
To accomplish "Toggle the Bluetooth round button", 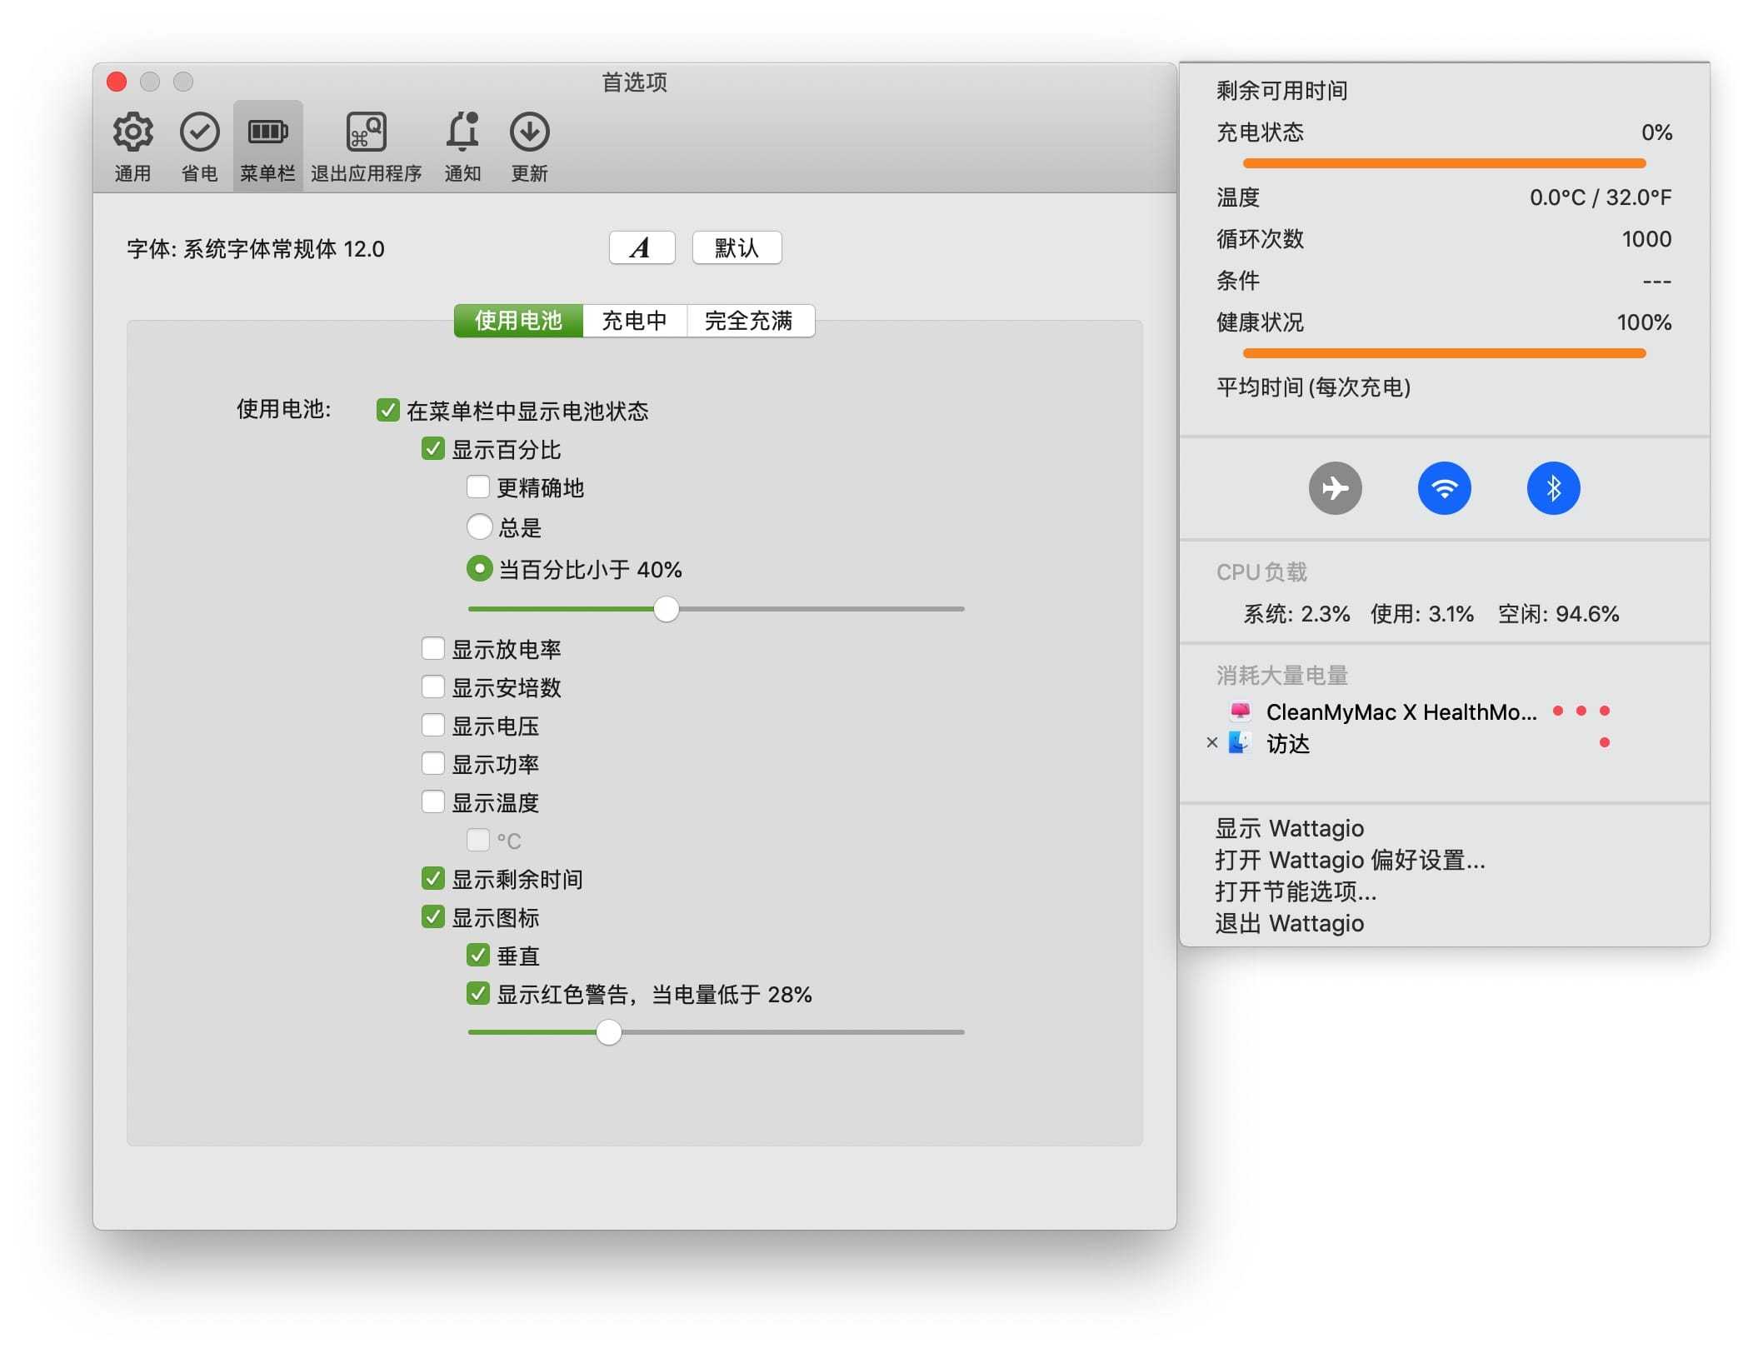I will point(1553,488).
